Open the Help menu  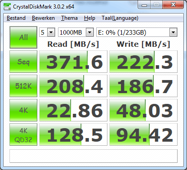point(89,18)
